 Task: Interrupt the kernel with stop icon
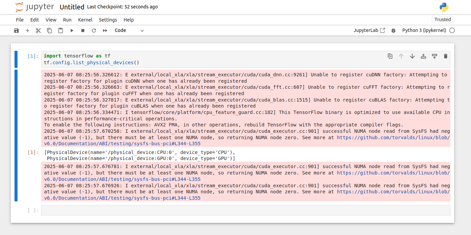83,31
